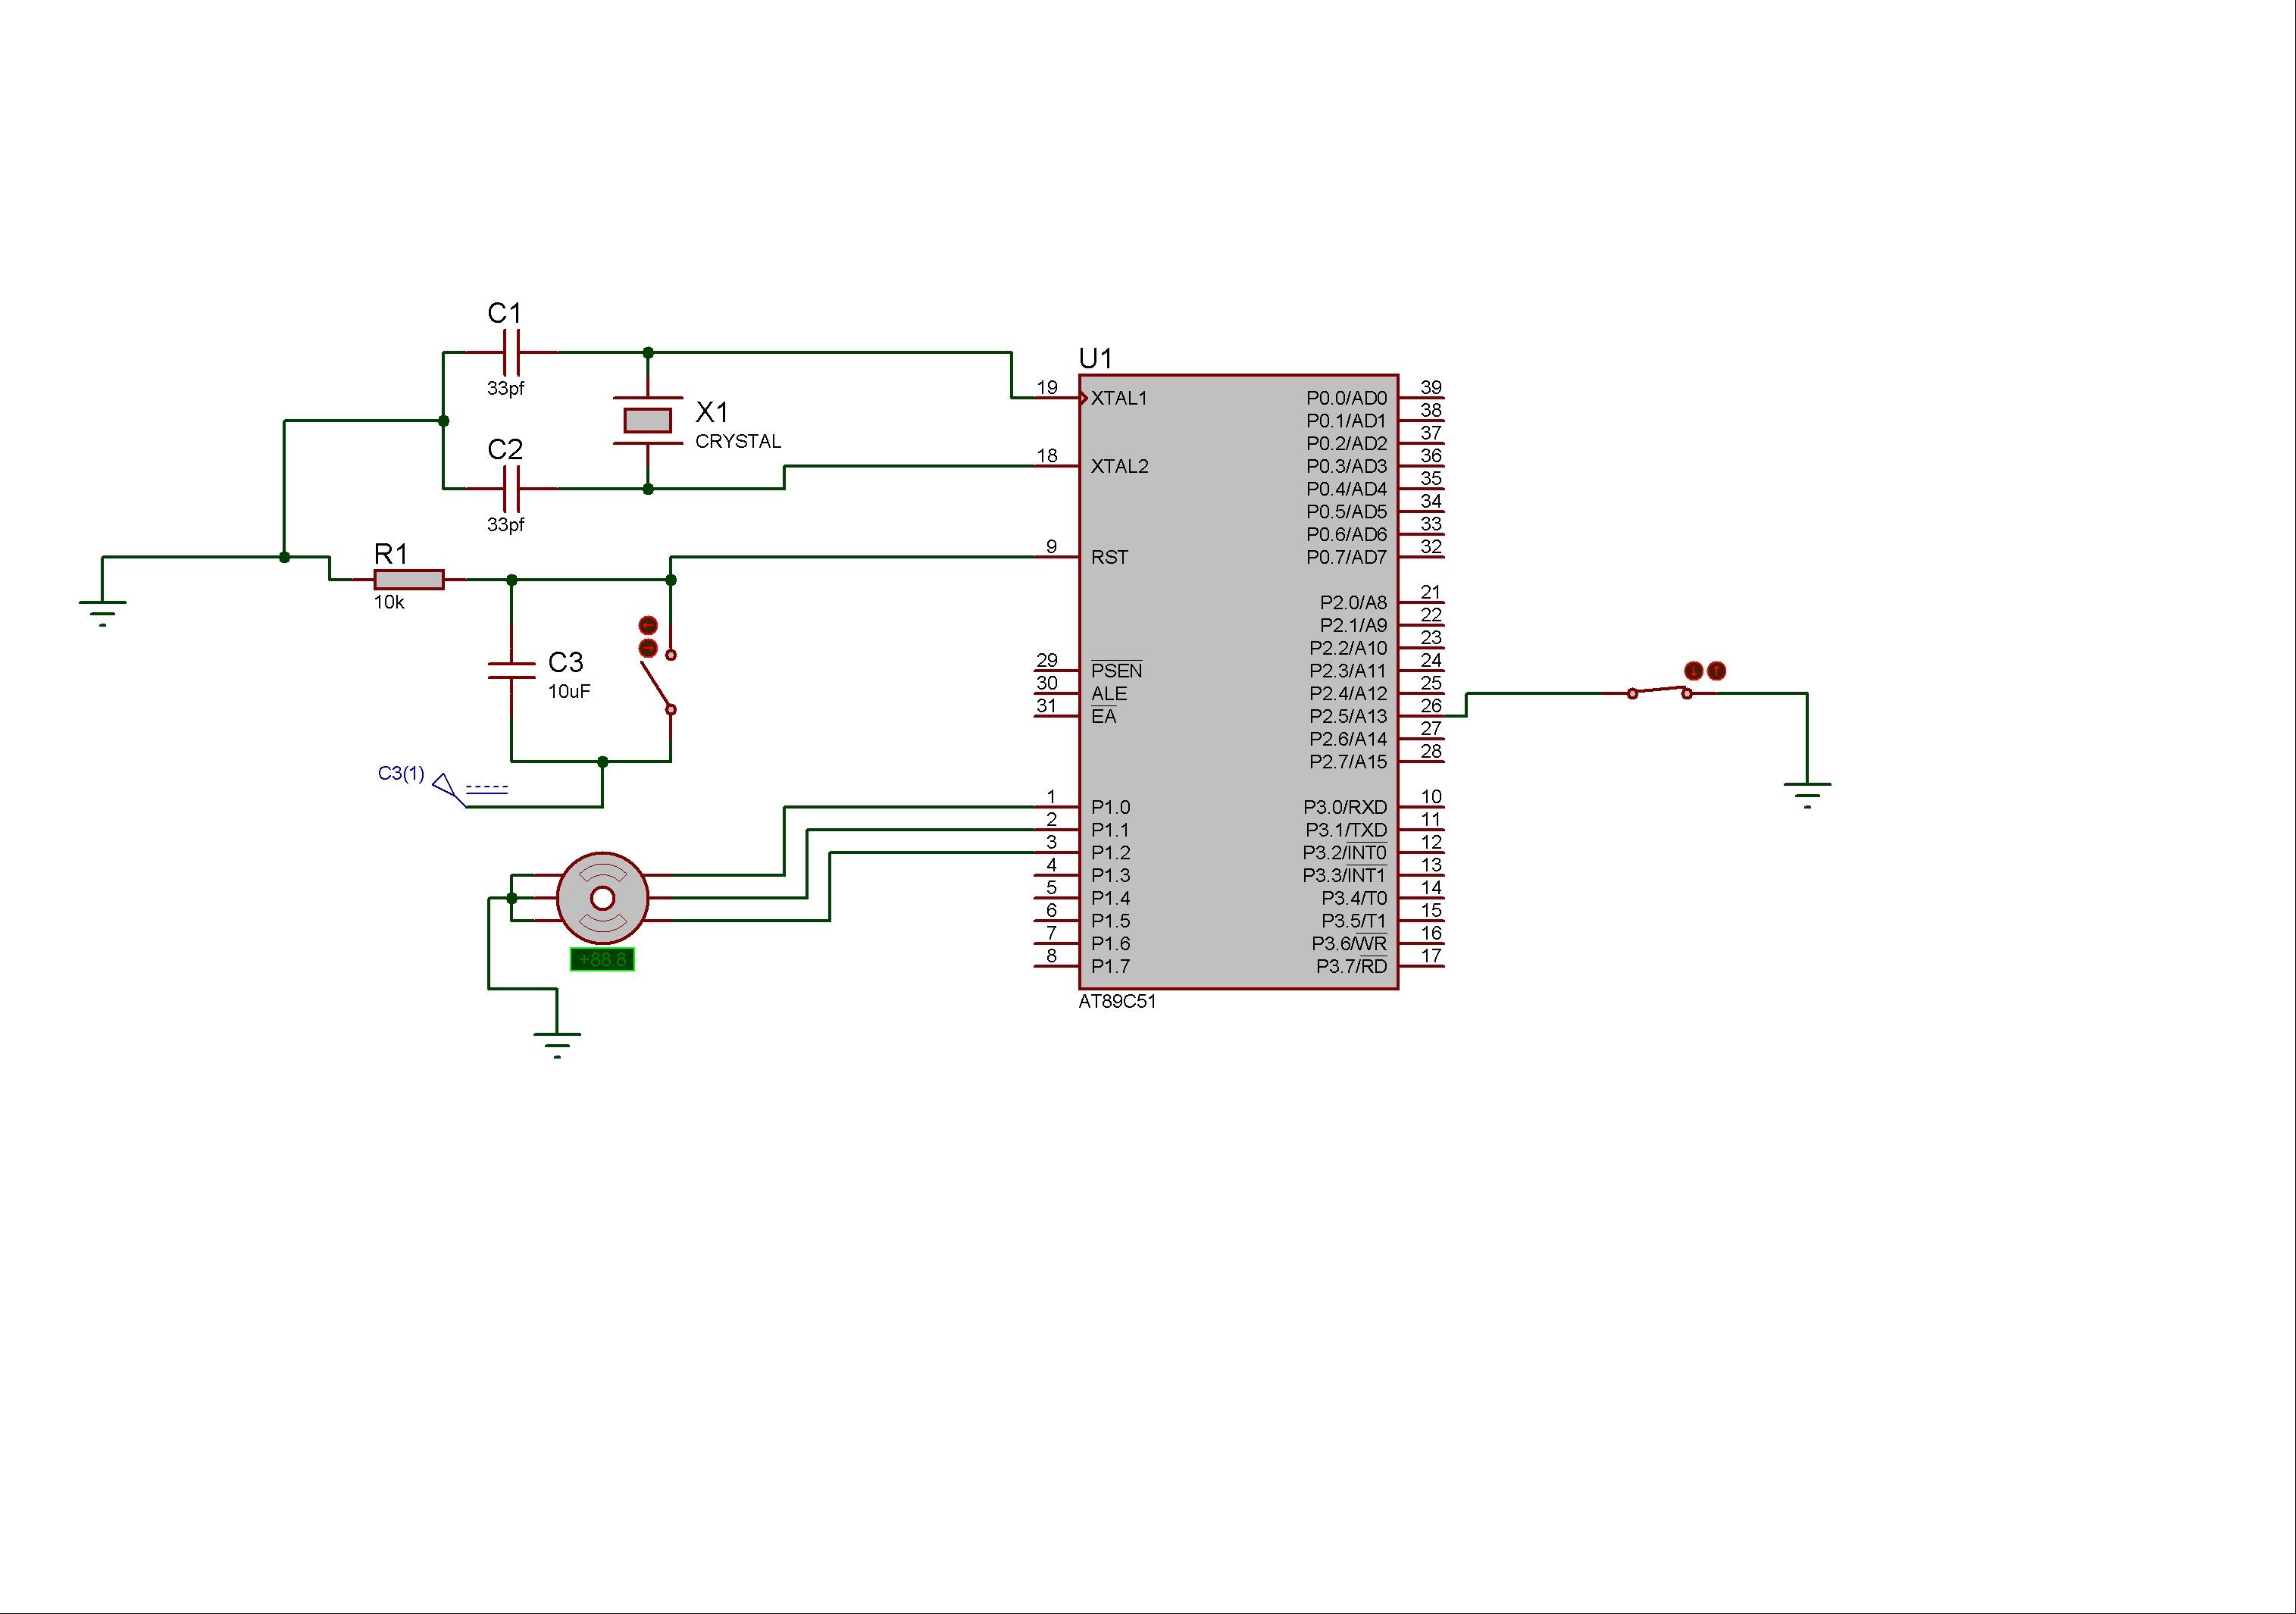Click pin number 9 beside RST
Screen dimensions: 2296x1614
pos(1051,546)
